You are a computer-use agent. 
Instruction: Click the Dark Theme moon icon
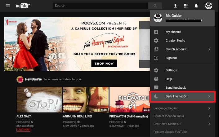coord(156,96)
